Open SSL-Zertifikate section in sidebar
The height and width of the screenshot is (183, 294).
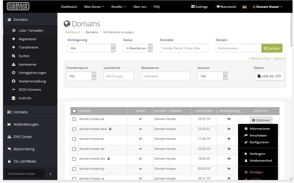[x=30, y=161]
